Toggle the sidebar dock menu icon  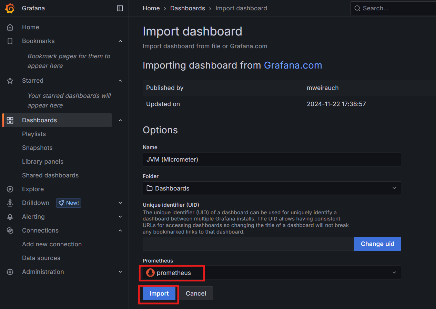point(120,8)
